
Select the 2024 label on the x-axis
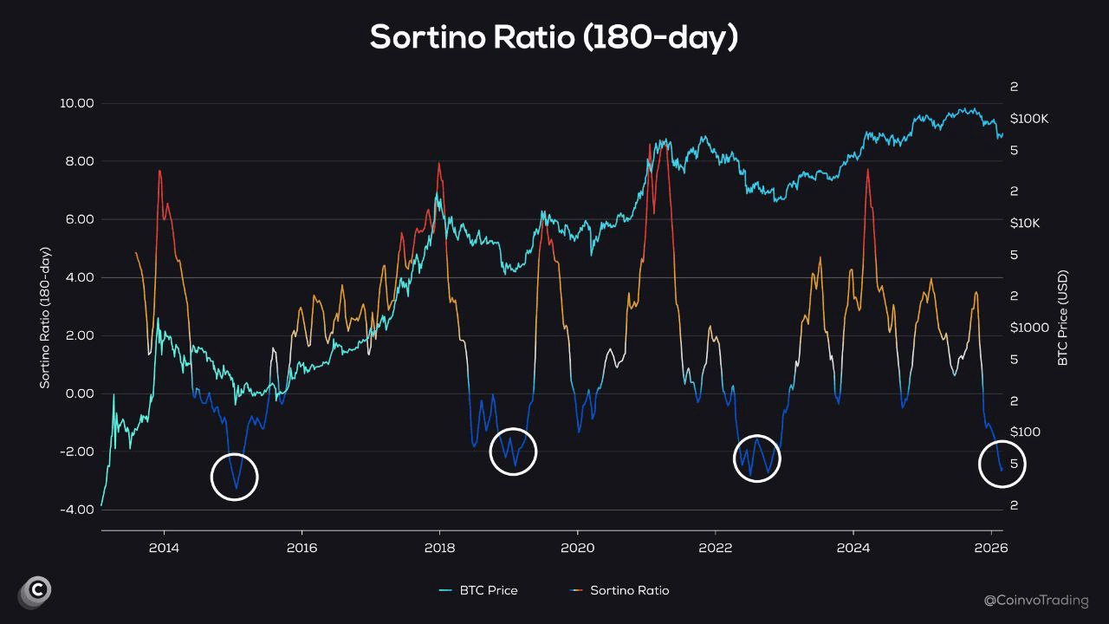pos(853,547)
